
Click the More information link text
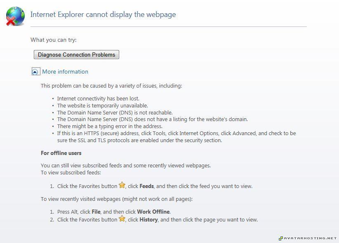[65, 71]
